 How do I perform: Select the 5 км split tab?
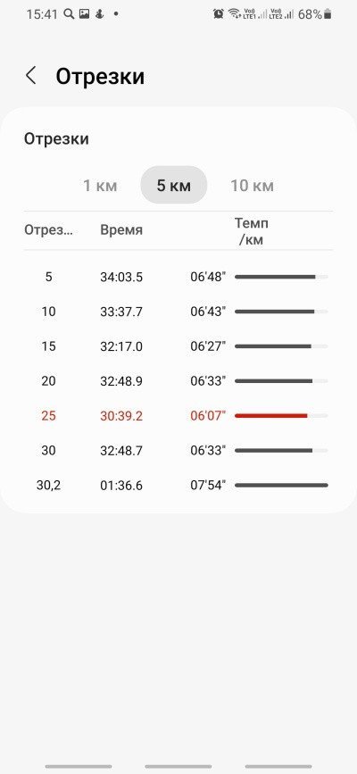174,186
